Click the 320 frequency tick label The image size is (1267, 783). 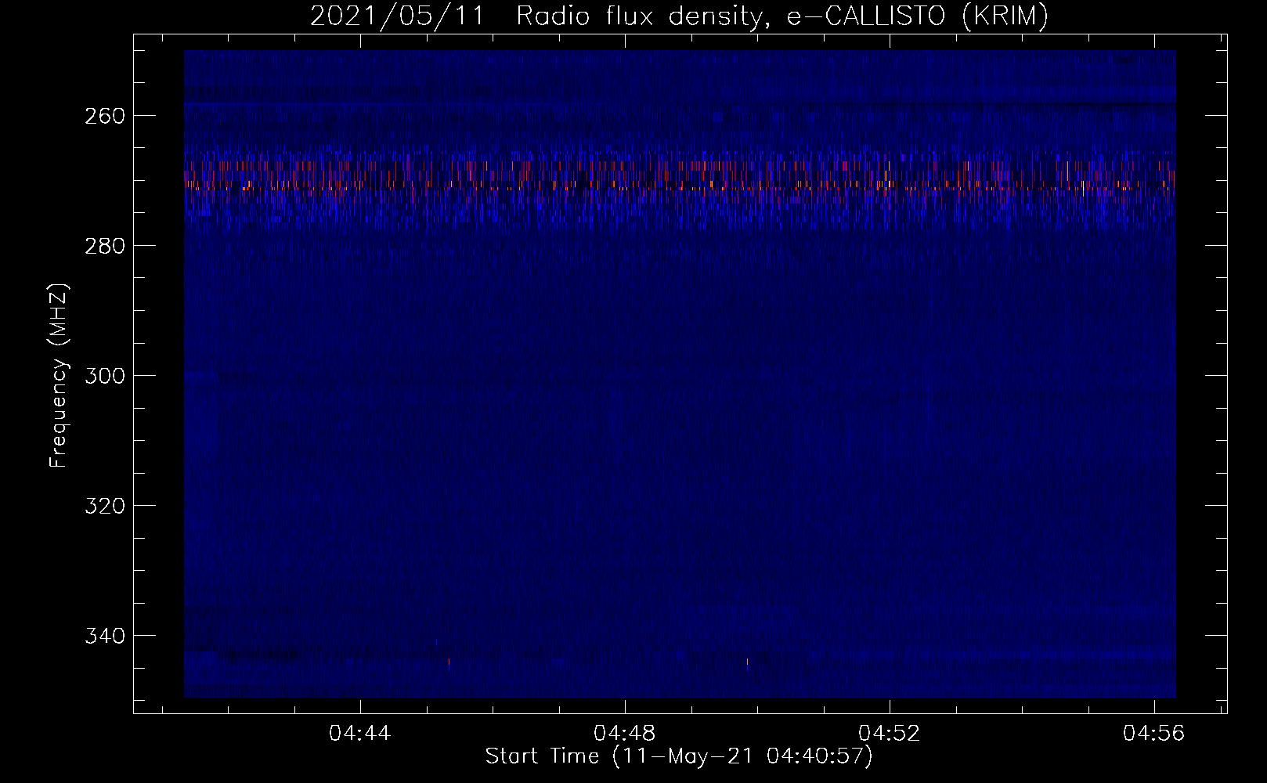coord(104,506)
